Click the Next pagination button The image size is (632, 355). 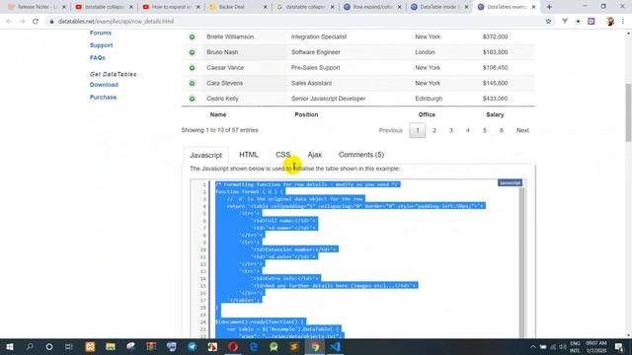tap(522, 130)
